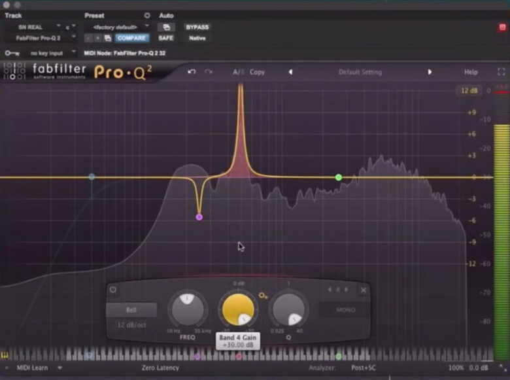Click the Copy button beside A/B
510x380 pixels.
point(257,72)
